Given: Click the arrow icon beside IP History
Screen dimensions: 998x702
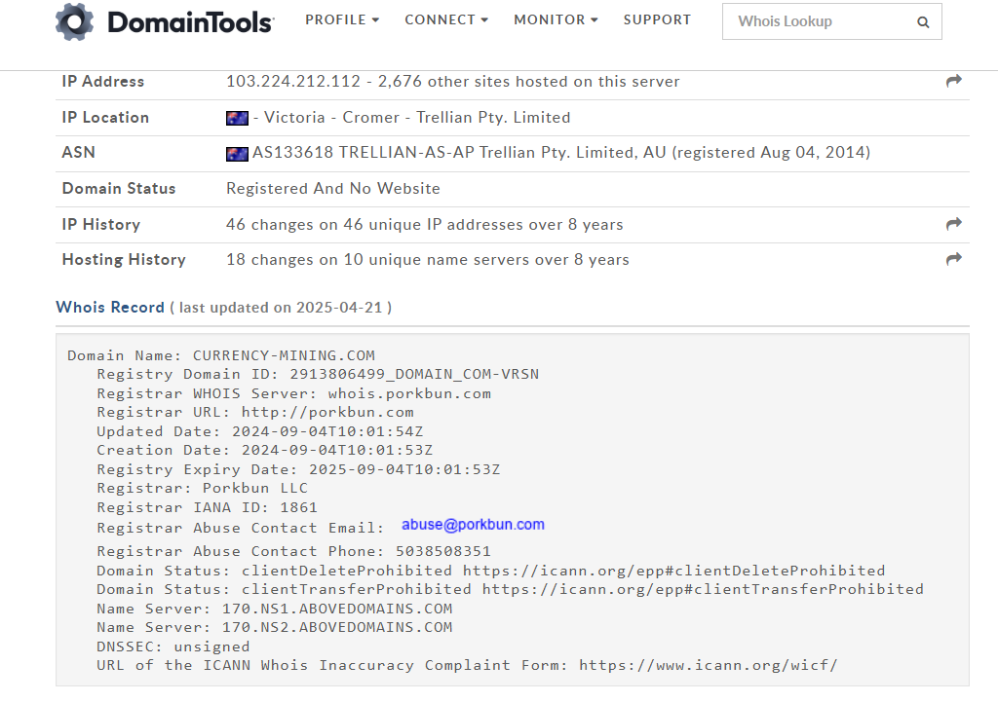Looking at the screenshot, I should (954, 225).
